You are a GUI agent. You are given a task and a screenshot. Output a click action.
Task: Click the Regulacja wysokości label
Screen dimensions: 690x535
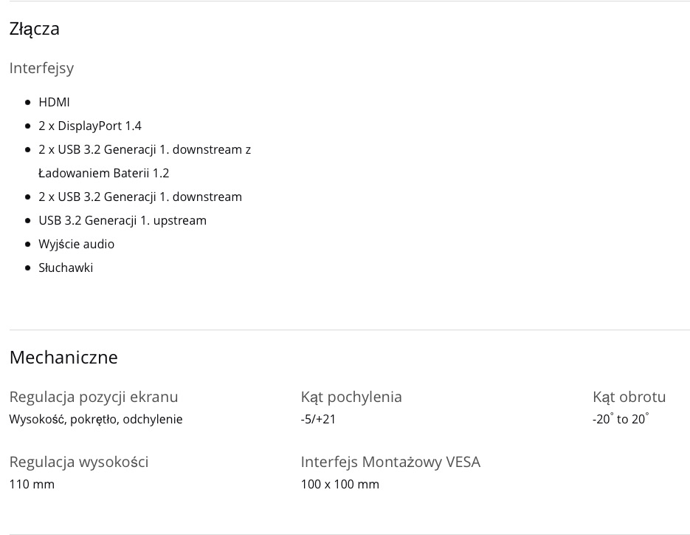79,463
